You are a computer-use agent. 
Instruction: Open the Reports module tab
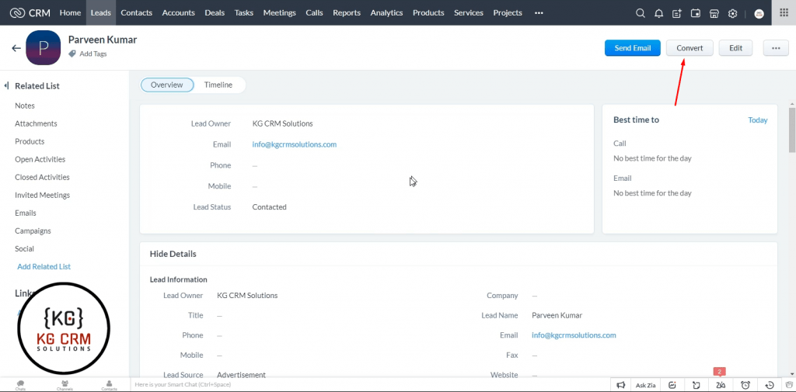pyautogui.click(x=347, y=12)
